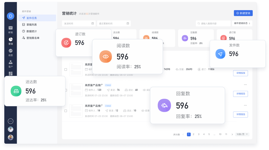Click the search content input field
The width and height of the screenshot is (269, 150).
[x=214, y=24]
